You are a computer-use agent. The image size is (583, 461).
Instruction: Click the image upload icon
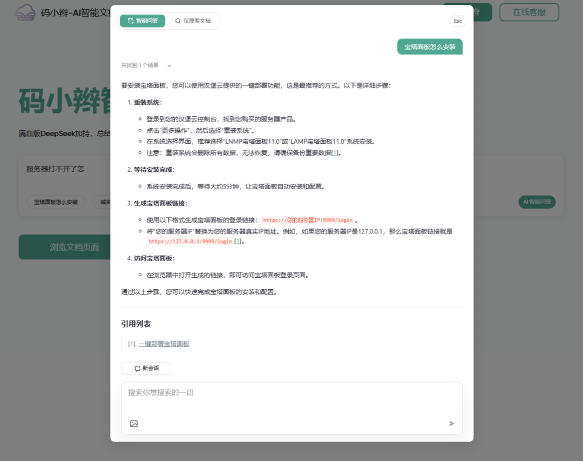134,424
